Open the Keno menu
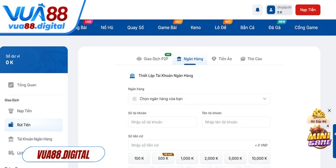Viewport: 336px width, 168px height. (196, 27)
